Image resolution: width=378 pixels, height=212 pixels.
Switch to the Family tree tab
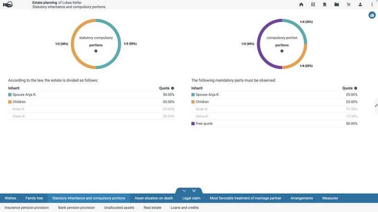tap(34, 198)
